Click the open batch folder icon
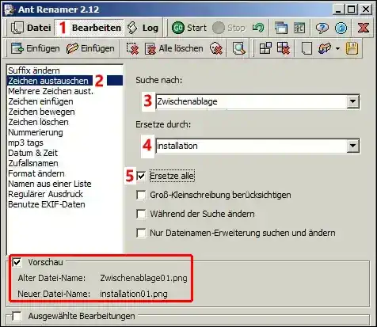The image size is (377, 327). click(x=325, y=48)
